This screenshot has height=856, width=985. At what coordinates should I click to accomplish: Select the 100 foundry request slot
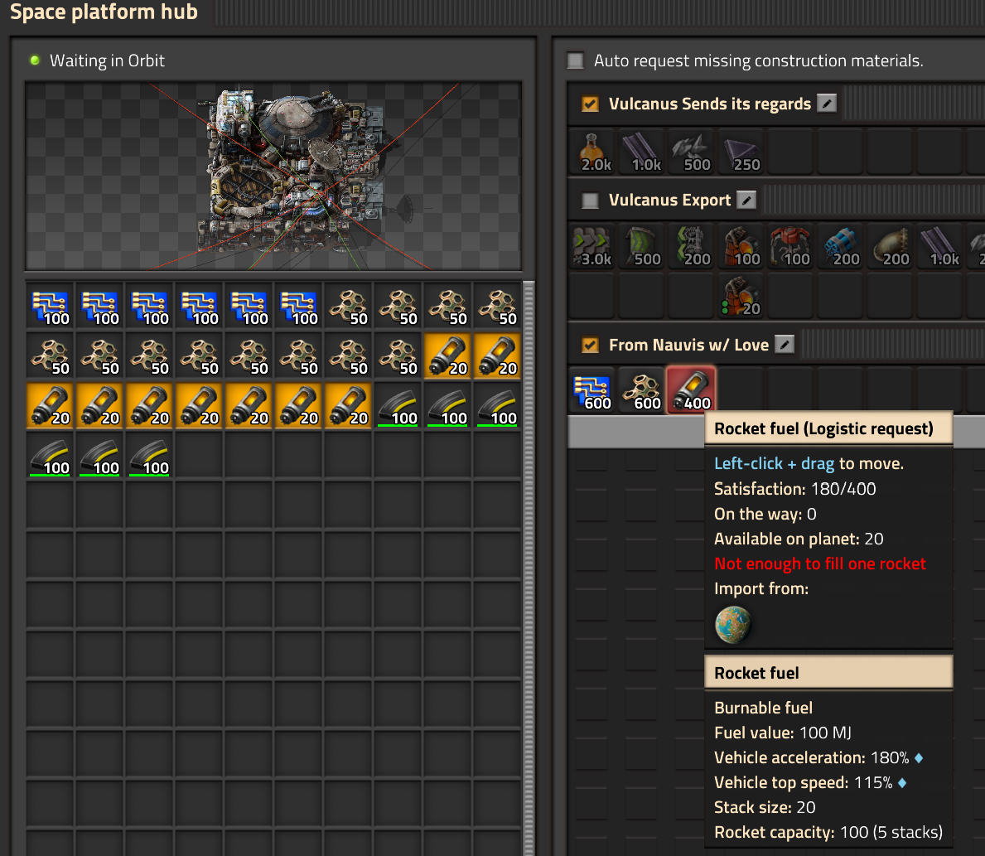tap(741, 246)
